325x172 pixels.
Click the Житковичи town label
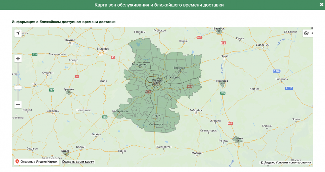pyautogui.click(x=164, y=147)
